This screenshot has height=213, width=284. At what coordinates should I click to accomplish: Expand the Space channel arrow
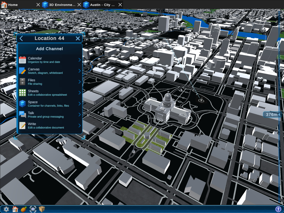80,104
